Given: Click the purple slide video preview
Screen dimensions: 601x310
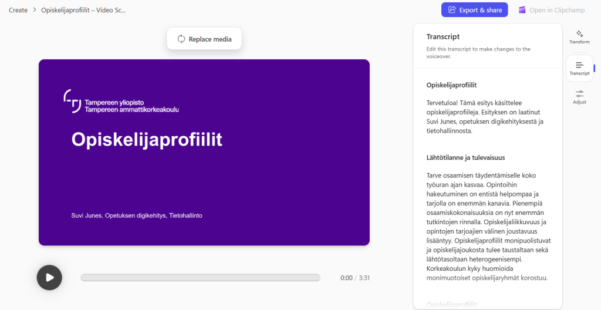Looking at the screenshot, I should click(x=204, y=152).
